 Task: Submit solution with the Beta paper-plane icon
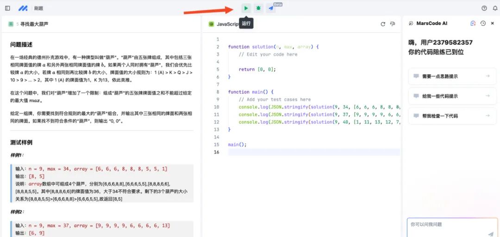[x=271, y=8]
